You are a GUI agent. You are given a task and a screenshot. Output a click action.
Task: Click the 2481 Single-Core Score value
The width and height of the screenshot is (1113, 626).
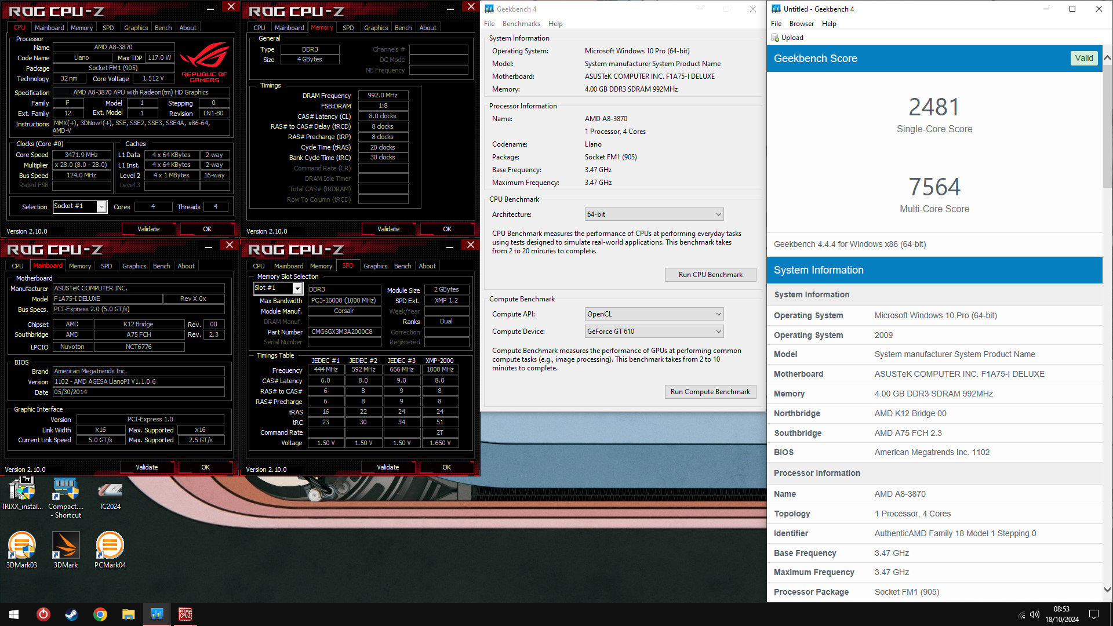coord(934,107)
